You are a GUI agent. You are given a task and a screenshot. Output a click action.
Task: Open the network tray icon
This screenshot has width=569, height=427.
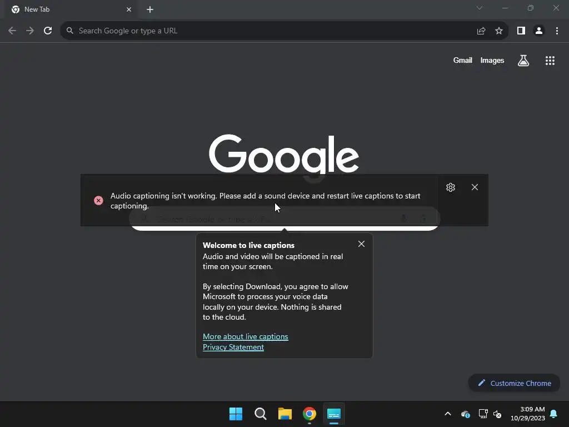point(483,414)
